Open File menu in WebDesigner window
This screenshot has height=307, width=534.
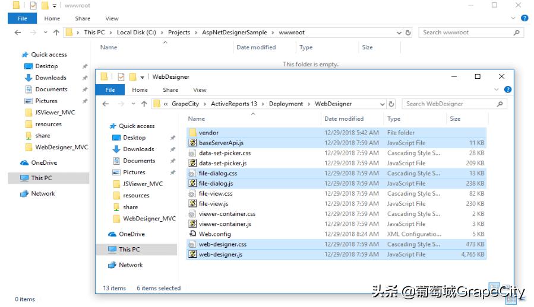pos(110,89)
